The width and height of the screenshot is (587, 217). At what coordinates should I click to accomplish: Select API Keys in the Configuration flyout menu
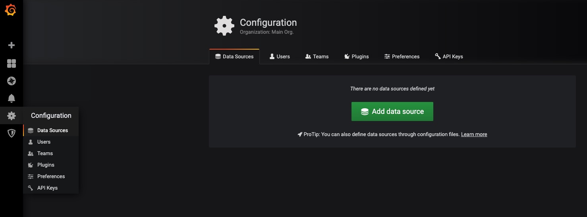[47, 188]
